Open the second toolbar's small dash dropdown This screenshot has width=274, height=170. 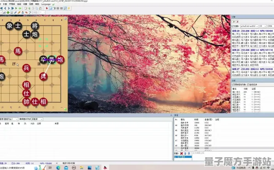click(x=42, y=12)
